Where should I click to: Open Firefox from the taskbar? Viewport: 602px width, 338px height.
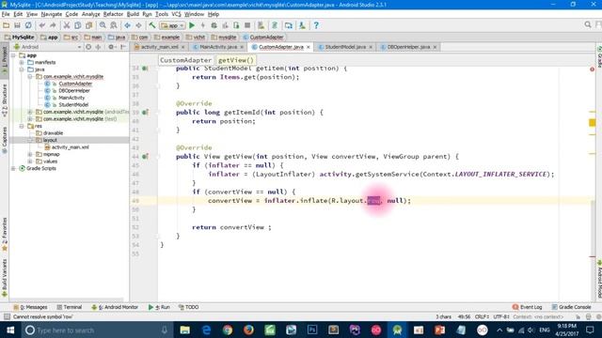pyautogui.click(x=248, y=330)
